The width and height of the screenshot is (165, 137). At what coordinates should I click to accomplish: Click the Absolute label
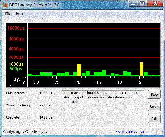[x=12, y=117]
